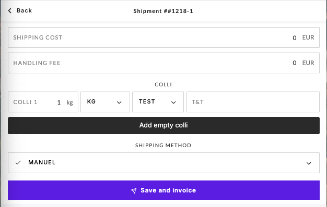
Task: Focus the Handling Fee input field
Action: pyautogui.click(x=163, y=63)
